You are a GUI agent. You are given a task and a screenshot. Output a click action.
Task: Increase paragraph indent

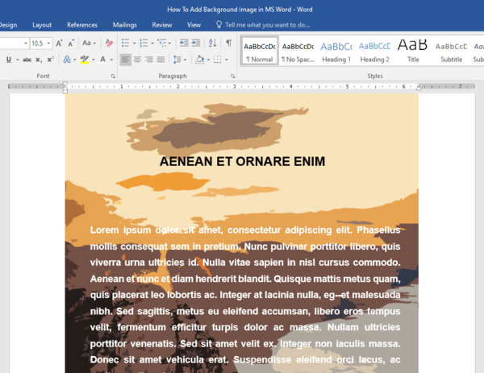click(x=196, y=43)
